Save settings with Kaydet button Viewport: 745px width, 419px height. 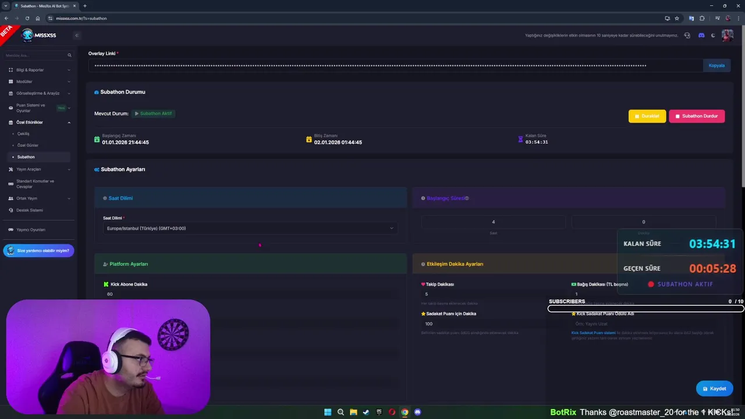coord(715,389)
